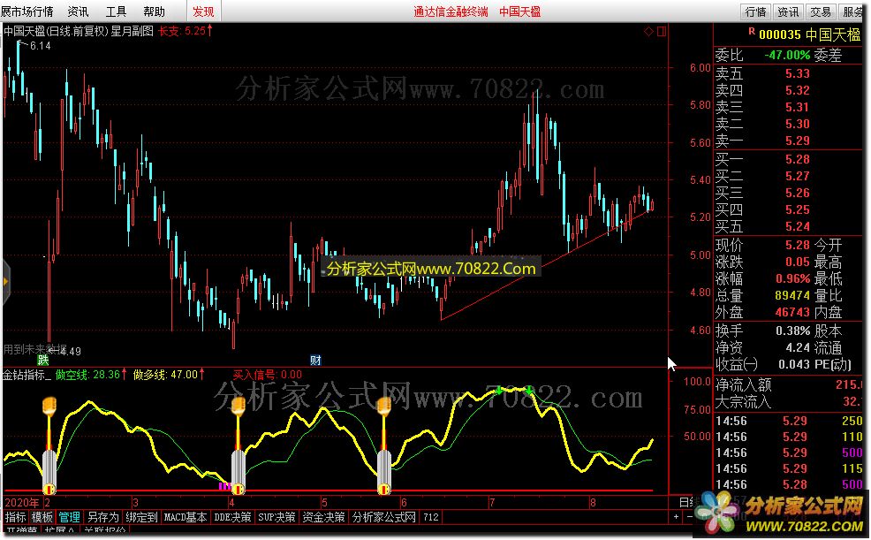Click the 卖四 price 5.32
Screen dimensions: 871x540
[797, 90]
